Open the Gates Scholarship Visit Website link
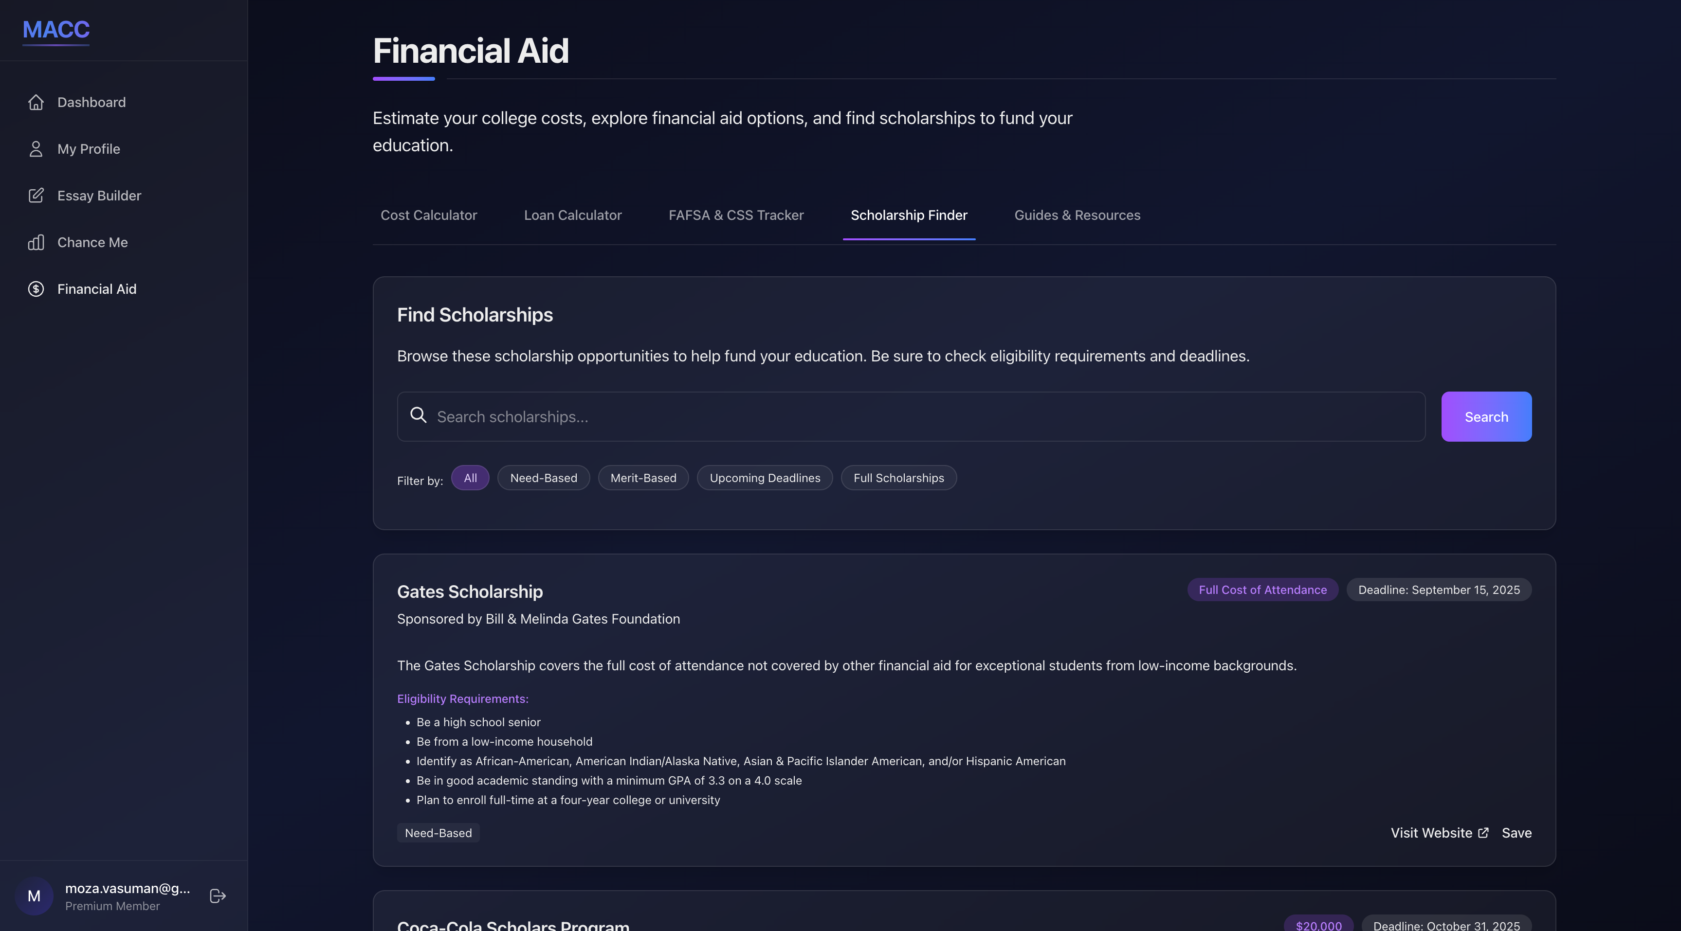Image resolution: width=1681 pixels, height=931 pixels. tap(1439, 832)
